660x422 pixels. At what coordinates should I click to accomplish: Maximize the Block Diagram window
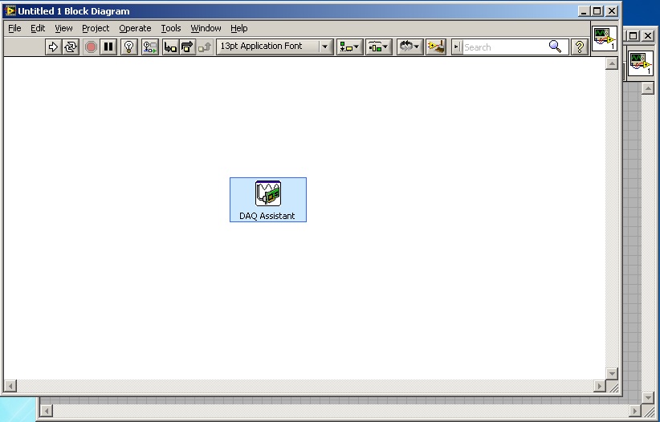coord(597,11)
